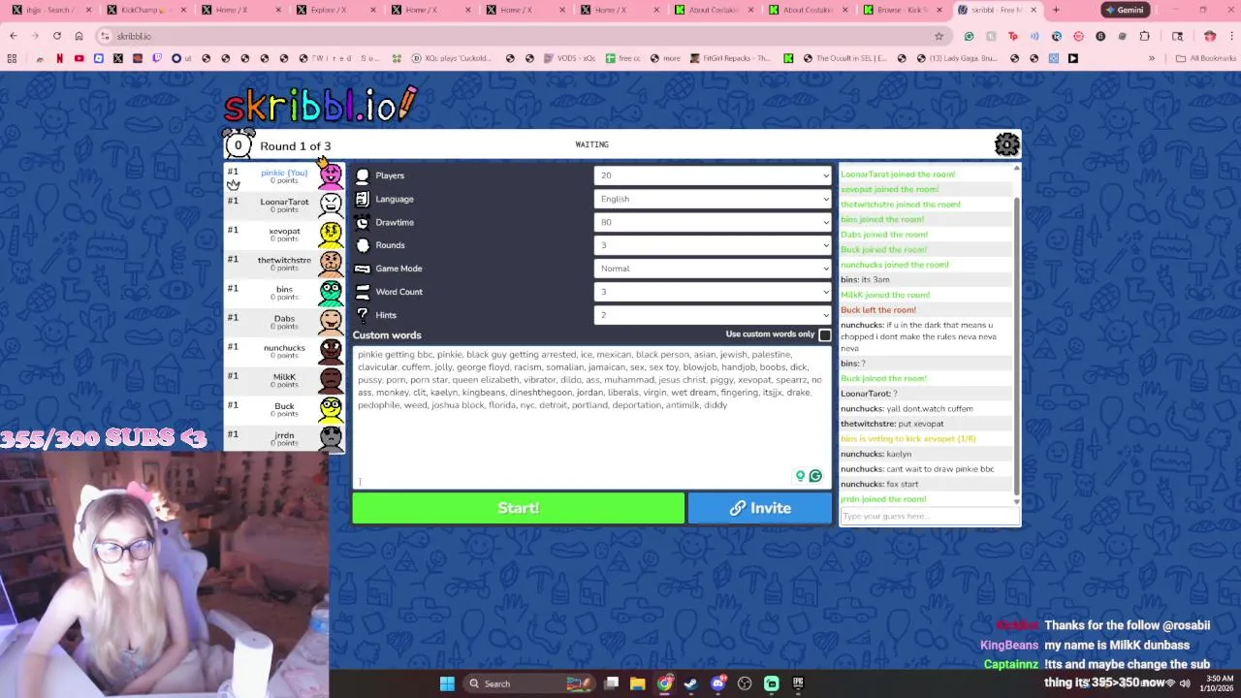
Task: Click the volume icon in system tray
Action: [x=1184, y=683]
